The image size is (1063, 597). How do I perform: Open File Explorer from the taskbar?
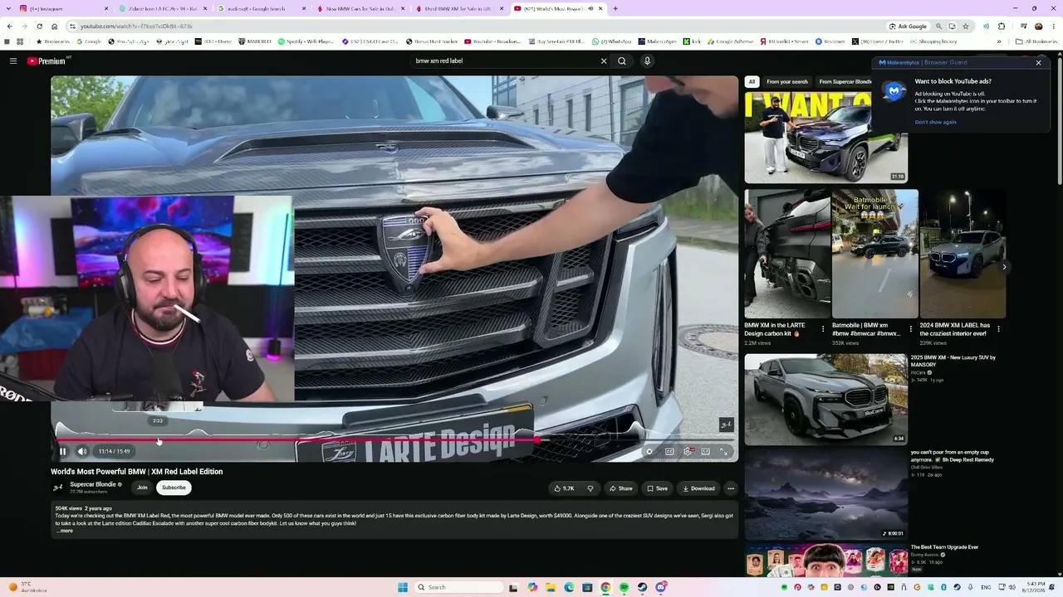point(551,587)
